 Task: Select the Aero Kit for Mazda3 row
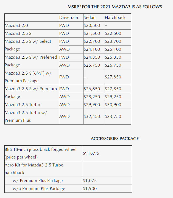[x=34, y=165]
